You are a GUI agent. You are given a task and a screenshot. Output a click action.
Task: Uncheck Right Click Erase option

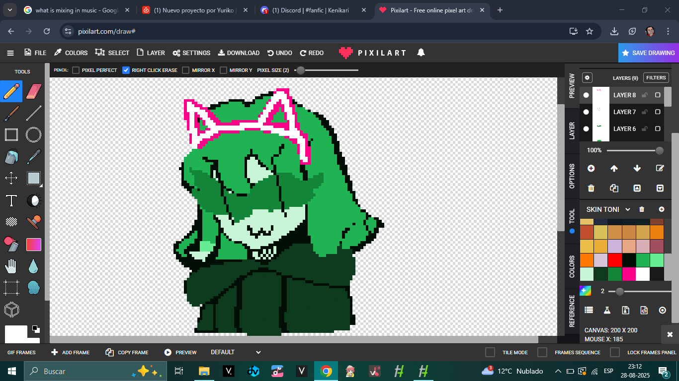126,70
